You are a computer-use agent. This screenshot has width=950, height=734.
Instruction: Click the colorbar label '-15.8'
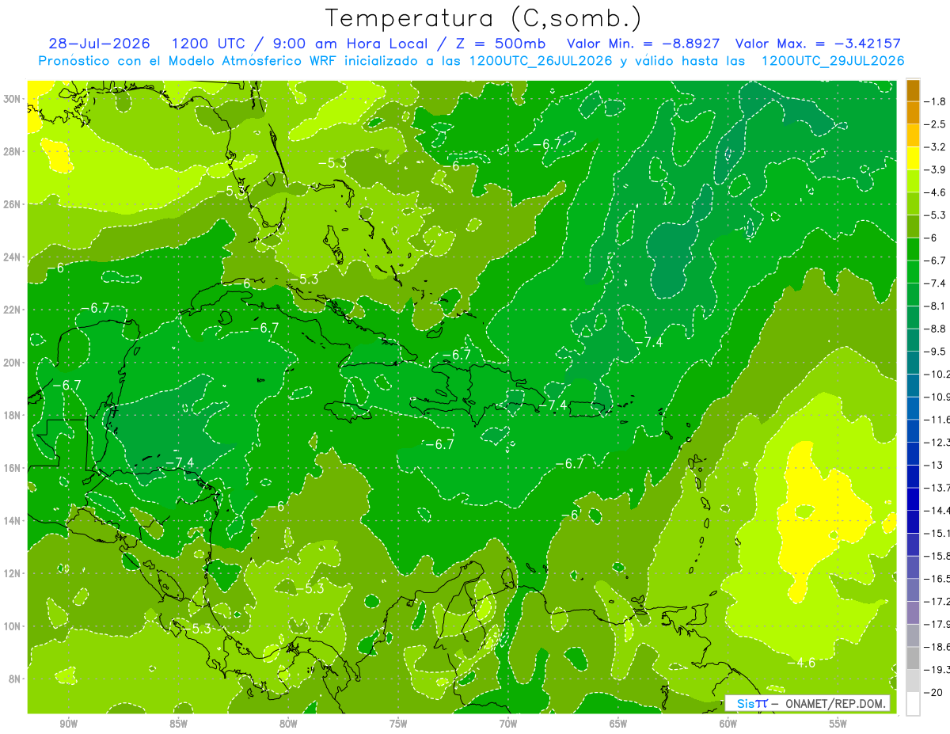(937, 556)
